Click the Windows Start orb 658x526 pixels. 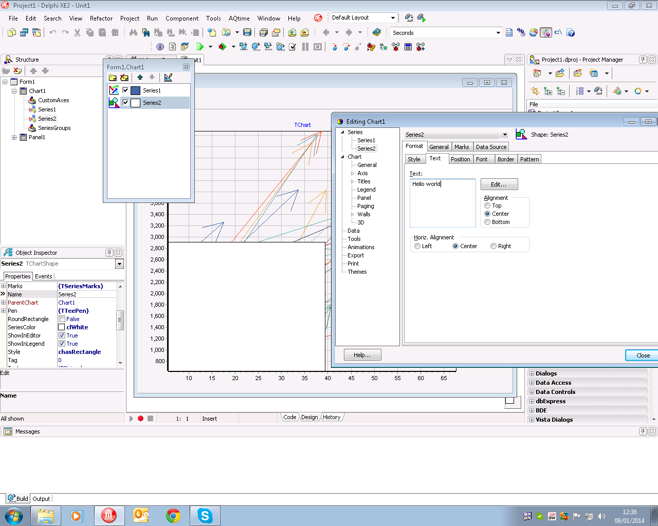pyautogui.click(x=13, y=516)
